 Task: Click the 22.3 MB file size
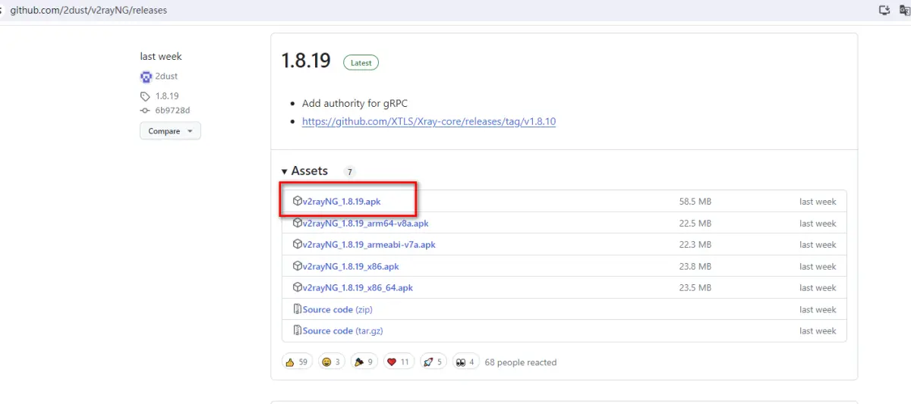pos(695,245)
